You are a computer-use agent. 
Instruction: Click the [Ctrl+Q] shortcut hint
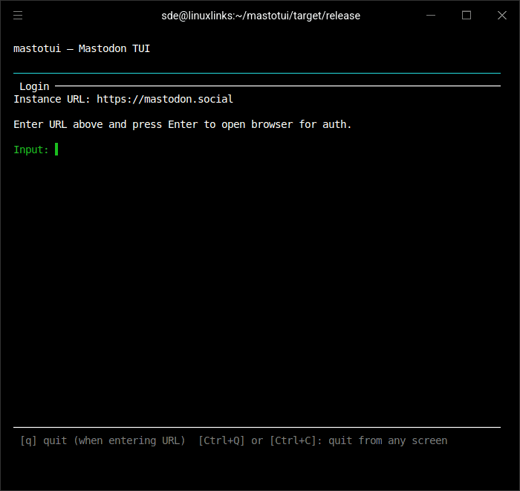coord(221,440)
